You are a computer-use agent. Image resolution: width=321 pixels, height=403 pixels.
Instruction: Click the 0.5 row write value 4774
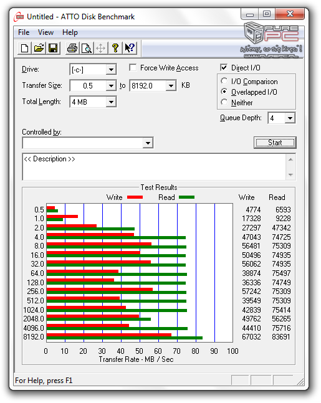253,210
